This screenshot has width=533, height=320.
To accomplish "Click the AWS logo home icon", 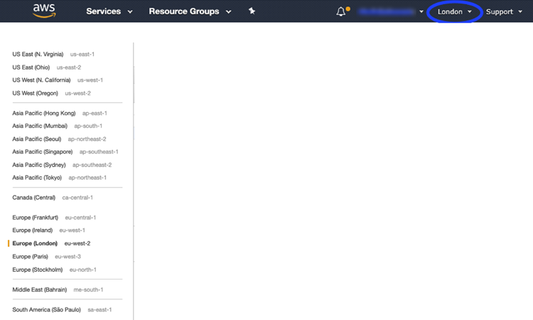I will tap(44, 11).
